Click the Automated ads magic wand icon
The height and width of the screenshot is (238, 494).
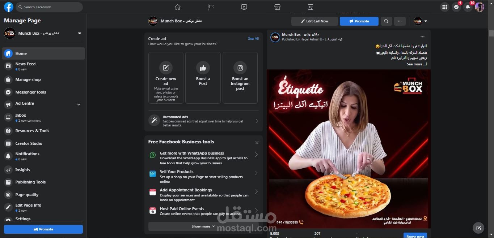click(x=154, y=121)
